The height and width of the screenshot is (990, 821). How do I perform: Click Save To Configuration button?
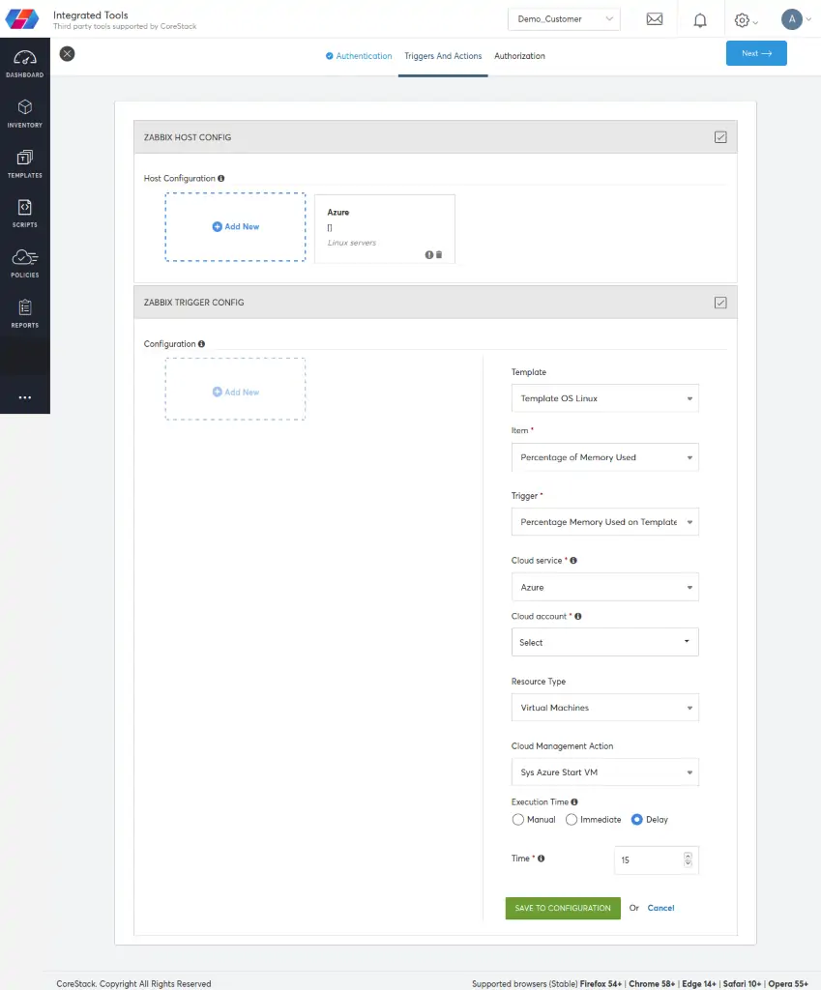(563, 908)
